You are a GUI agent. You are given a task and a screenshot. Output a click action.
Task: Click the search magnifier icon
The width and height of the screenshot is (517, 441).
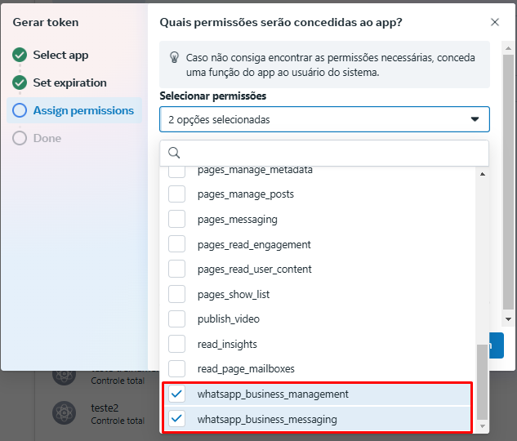174,153
